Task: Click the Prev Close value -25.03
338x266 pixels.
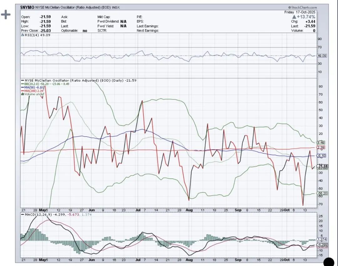Action: click(x=45, y=31)
